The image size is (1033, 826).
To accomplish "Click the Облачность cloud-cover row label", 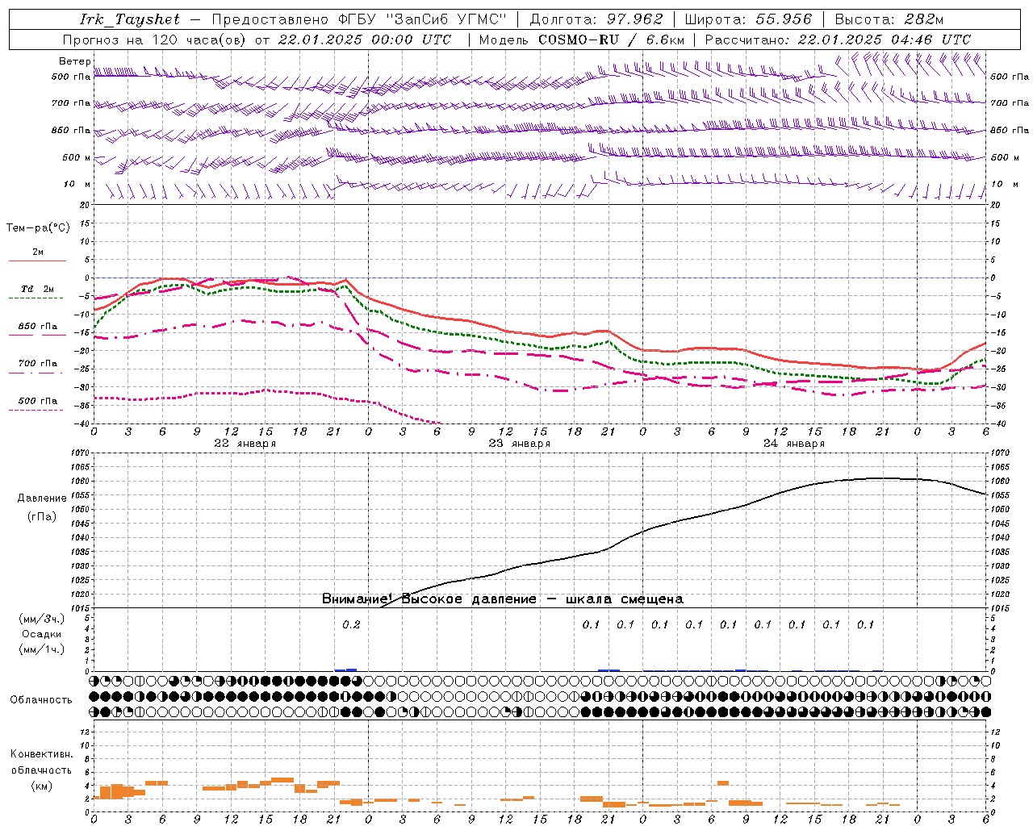I will pos(41,699).
